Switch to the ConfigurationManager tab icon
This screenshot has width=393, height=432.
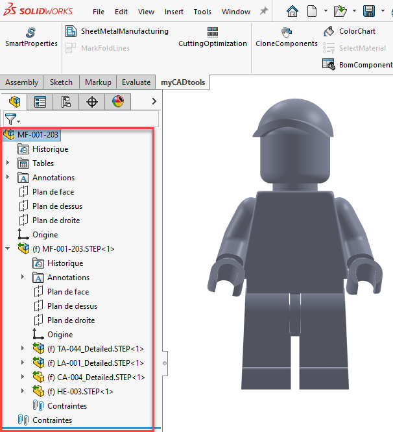point(65,102)
